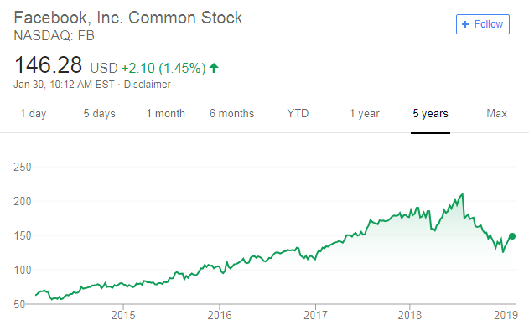The image size is (529, 325).
Task: Click the 2018 x-axis label
Action: (410, 315)
